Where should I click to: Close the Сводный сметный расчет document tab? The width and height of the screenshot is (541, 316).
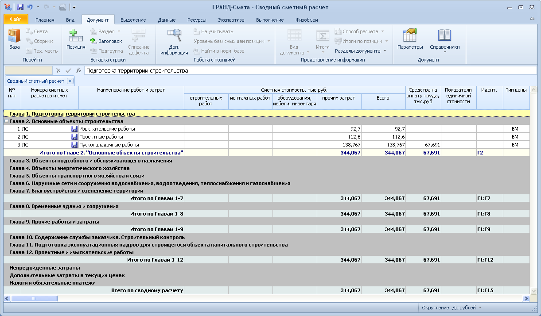[x=70, y=81]
